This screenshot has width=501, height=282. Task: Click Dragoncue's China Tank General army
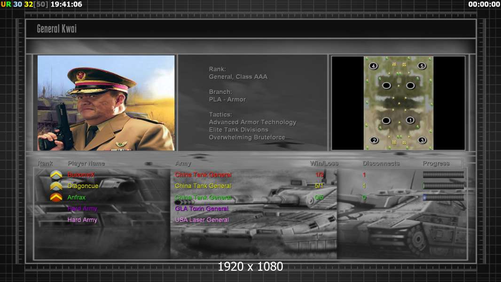coord(203,186)
